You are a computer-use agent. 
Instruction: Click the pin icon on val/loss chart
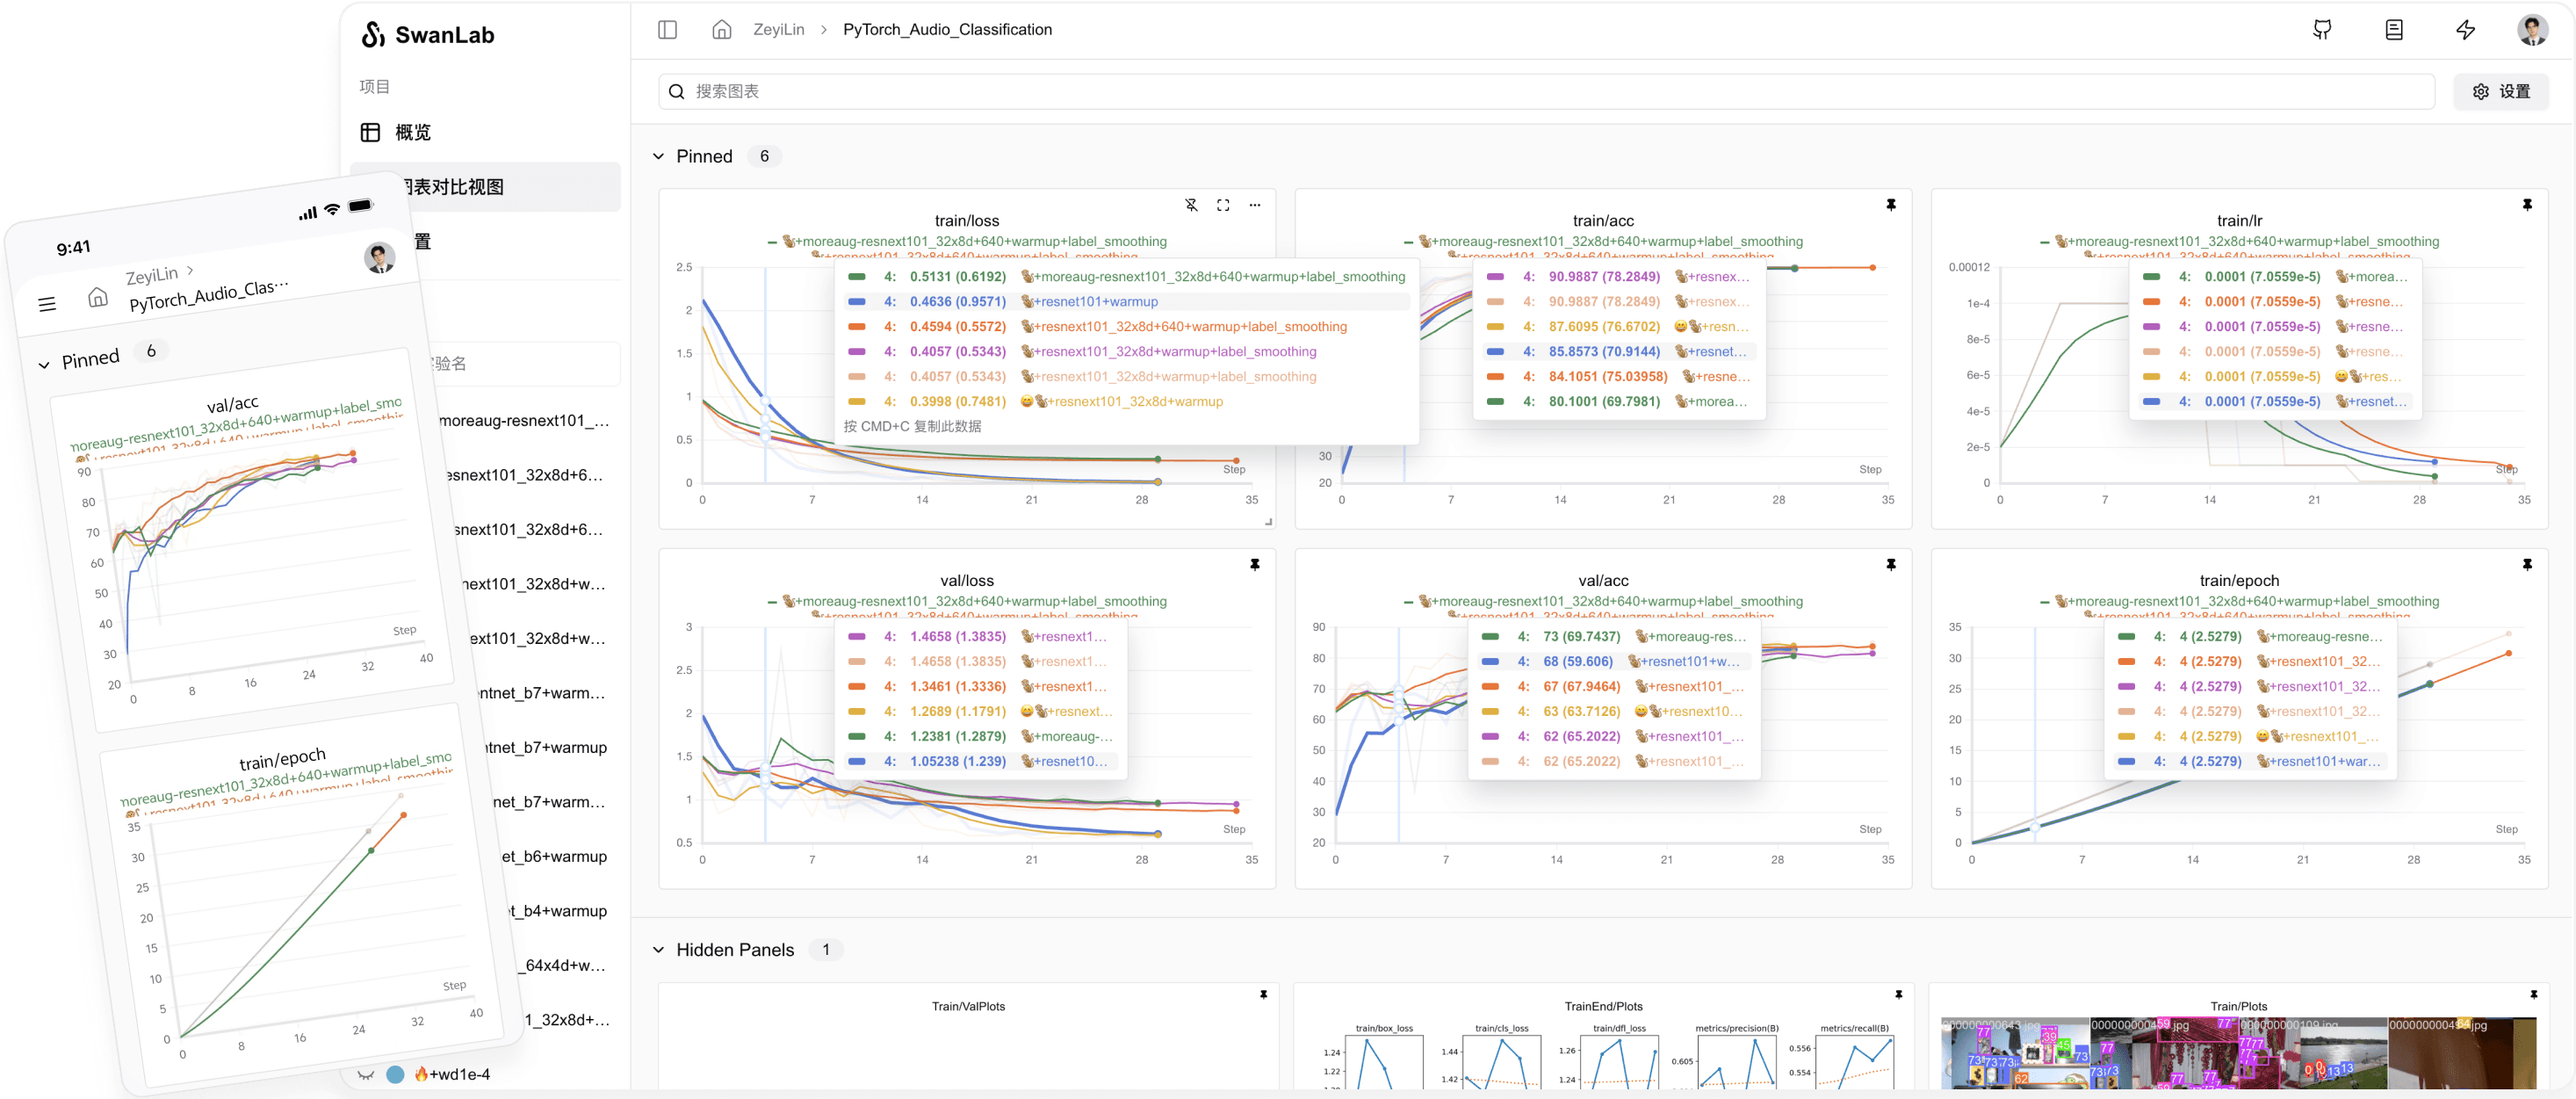pos(1255,565)
